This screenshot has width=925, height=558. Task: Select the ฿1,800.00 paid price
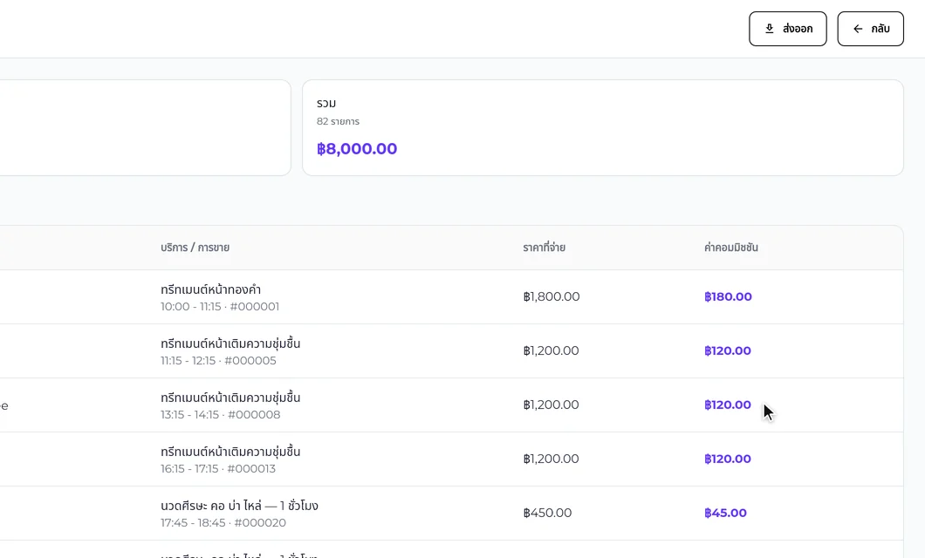[552, 297]
